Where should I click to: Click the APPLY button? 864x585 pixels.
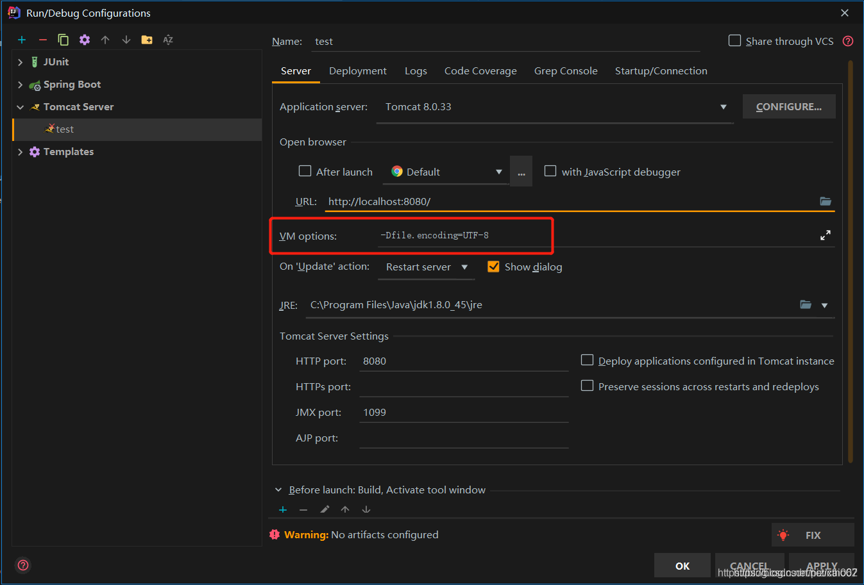(822, 566)
